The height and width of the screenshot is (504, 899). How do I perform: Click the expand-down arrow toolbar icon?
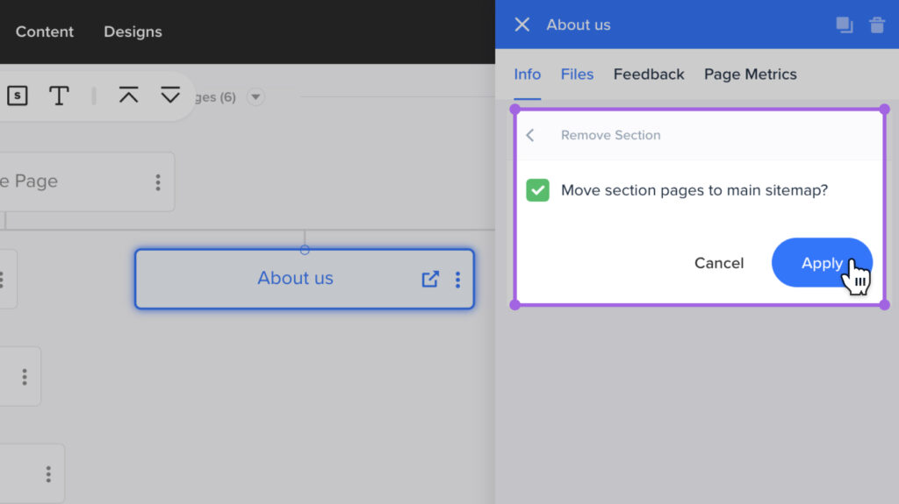pyautogui.click(x=169, y=96)
